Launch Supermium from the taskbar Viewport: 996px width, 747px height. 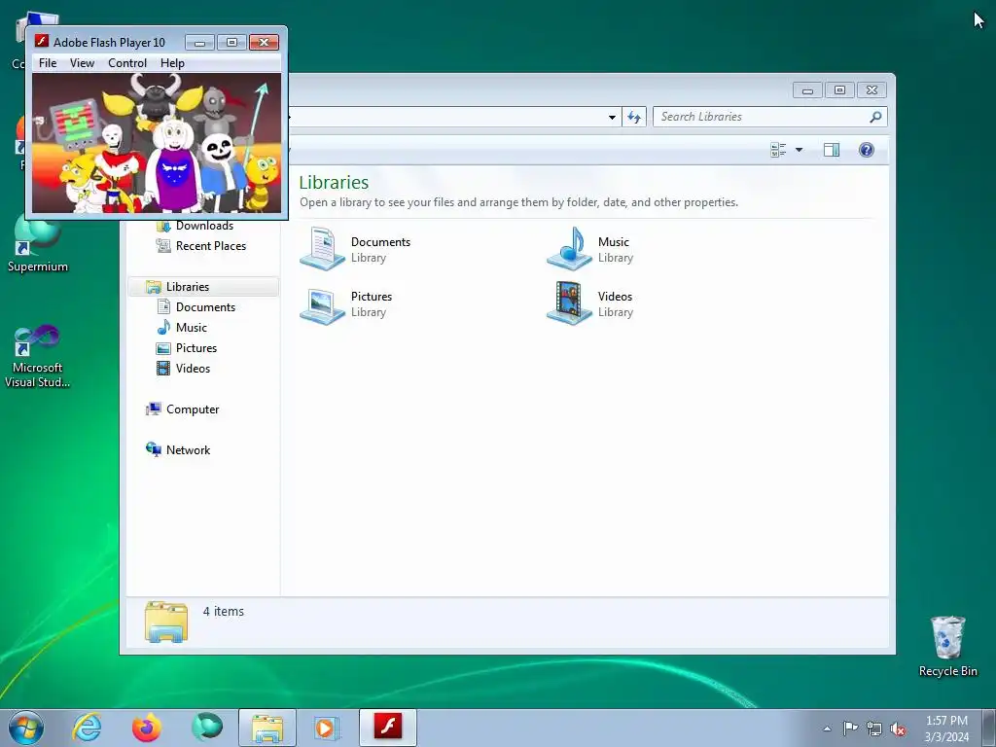point(206,728)
